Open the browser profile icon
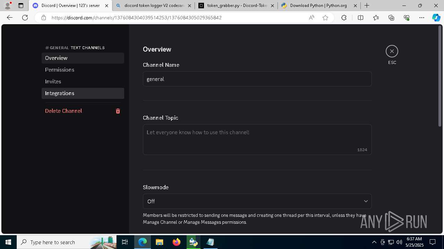This screenshot has height=249, width=444. coord(7,6)
